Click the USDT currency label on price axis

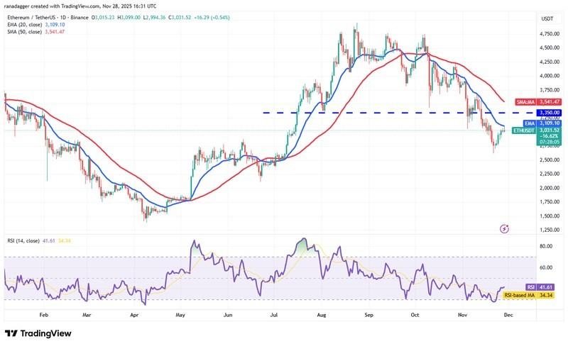(547, 18)
